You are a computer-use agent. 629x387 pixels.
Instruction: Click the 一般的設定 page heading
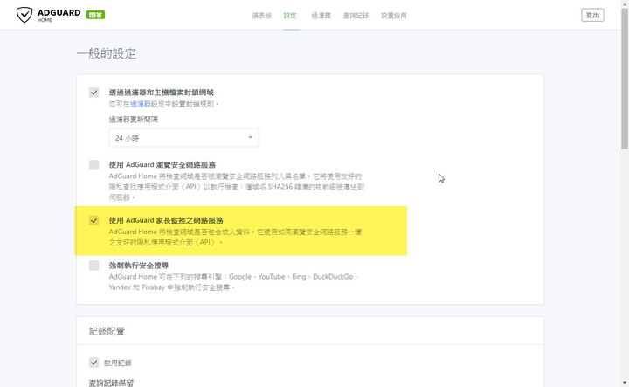[107, 53]
